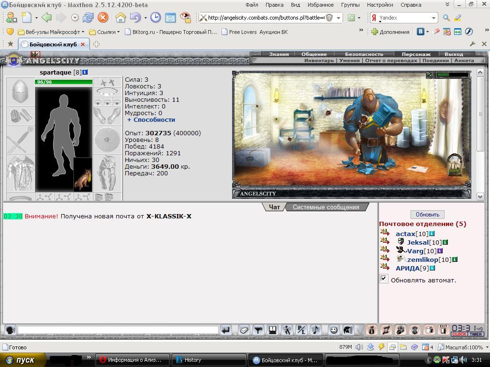490x367 pixels.
Task: Open the address bar URL dropdown
Action: [x=338, y=18]
